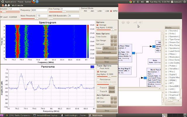Expand the Operators block category
Image resolution: width=187 pixels, height=117 pixels.
pyautogui.click(x=166, y=37)
